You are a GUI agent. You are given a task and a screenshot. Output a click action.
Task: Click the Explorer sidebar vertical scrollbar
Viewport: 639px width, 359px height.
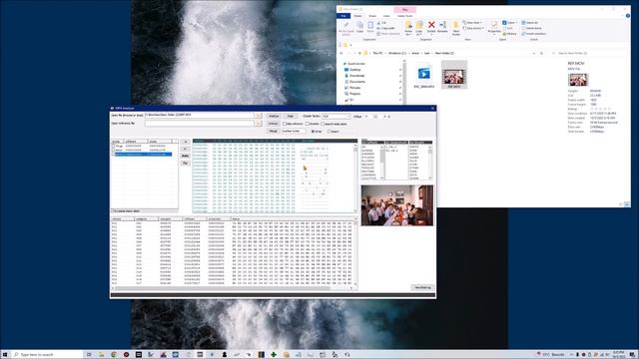coord(404,82)
